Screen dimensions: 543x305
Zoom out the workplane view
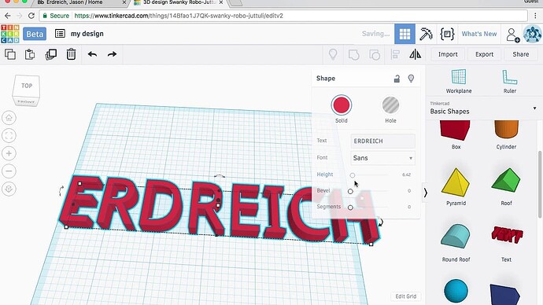(x=9, y=171)
